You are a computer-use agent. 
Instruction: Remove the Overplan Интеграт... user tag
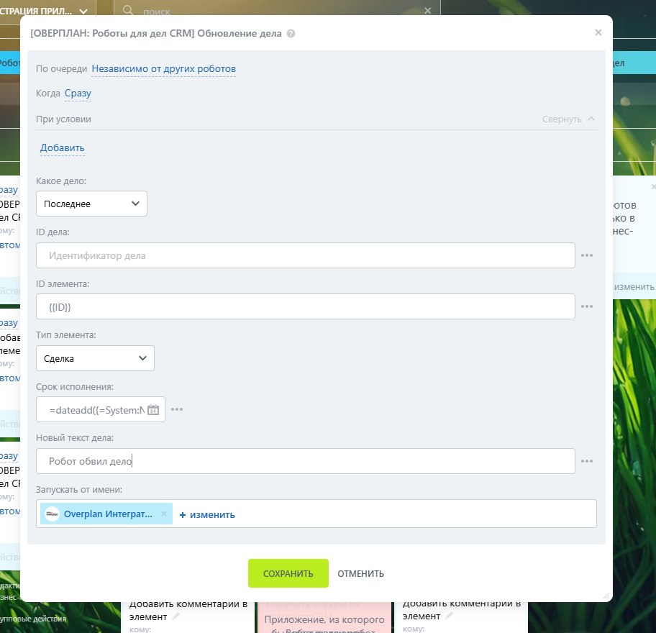click(x=164, y=514)
